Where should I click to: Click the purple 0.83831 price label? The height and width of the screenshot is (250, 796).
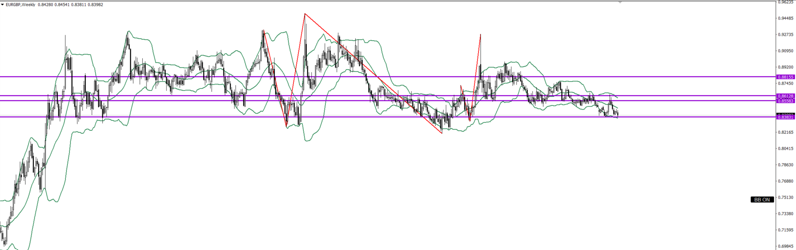[x=786, y=118]
